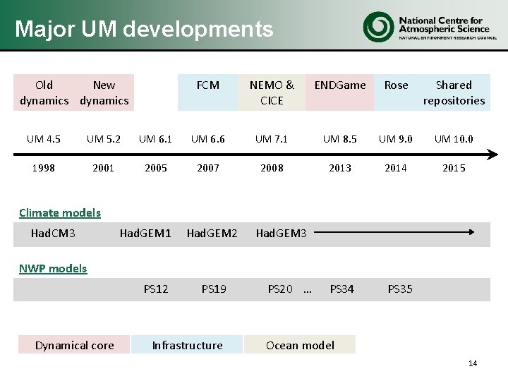Select 'PS12' in the NWP models row

pos(156,289)
